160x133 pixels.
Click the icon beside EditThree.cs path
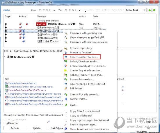[x=6, y=90]
